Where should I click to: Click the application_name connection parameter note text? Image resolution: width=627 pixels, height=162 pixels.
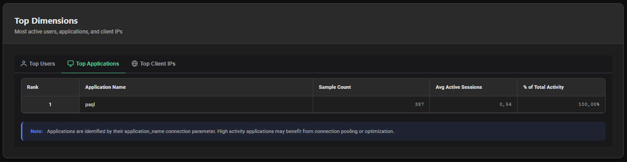pos(220,132)
